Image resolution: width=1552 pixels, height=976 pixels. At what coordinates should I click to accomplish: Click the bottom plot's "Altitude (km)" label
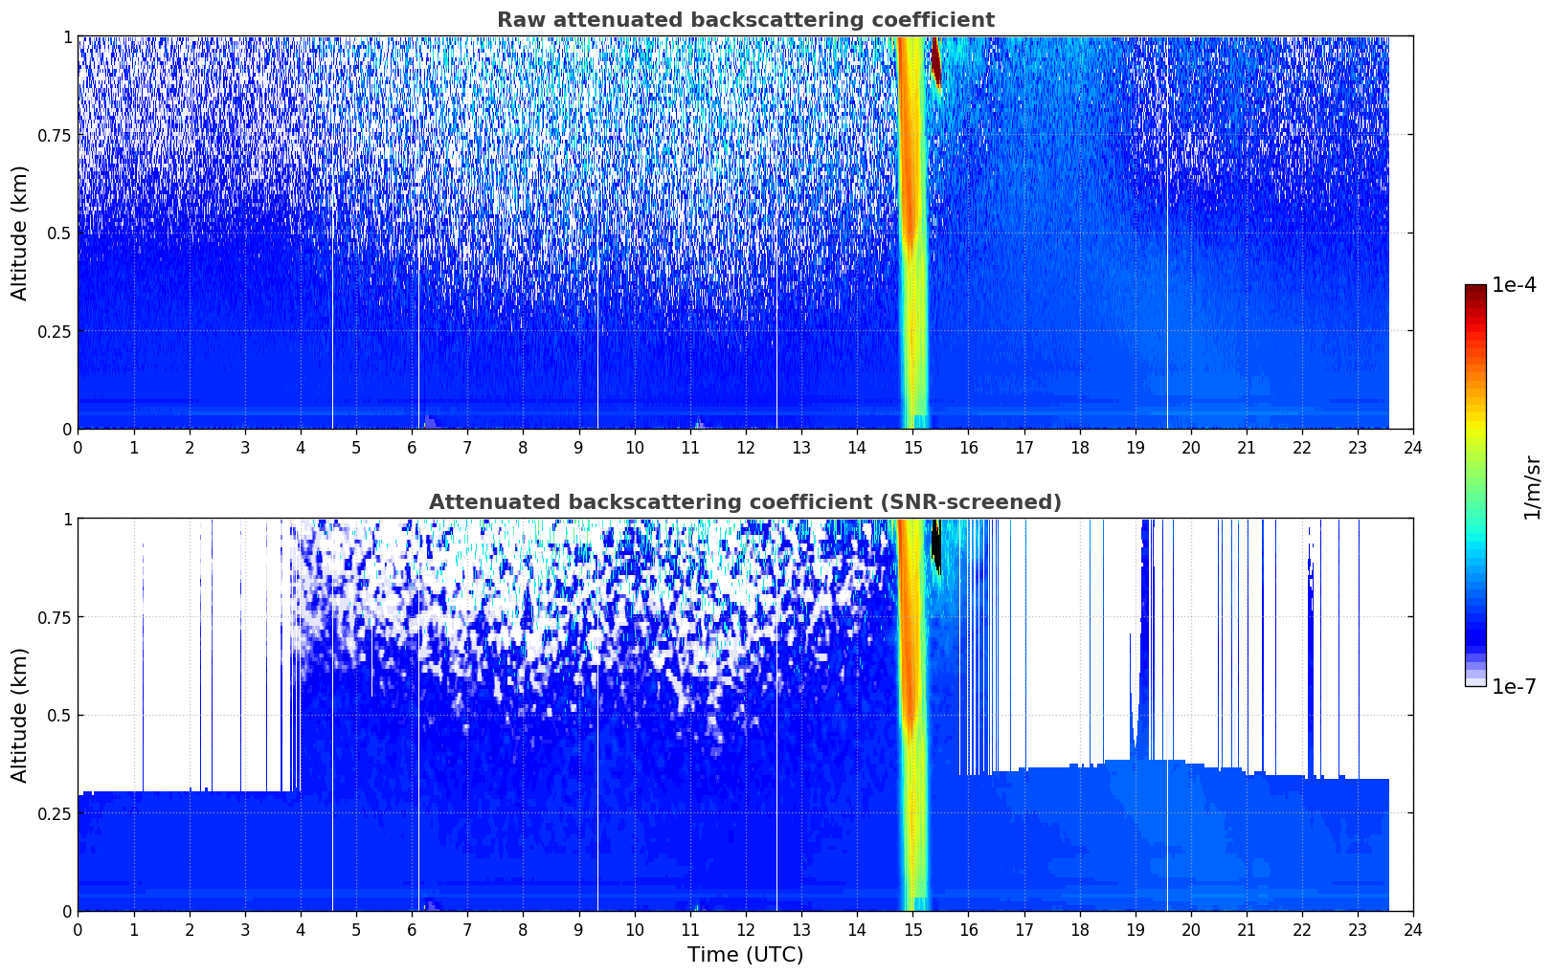tap(20, 715)
